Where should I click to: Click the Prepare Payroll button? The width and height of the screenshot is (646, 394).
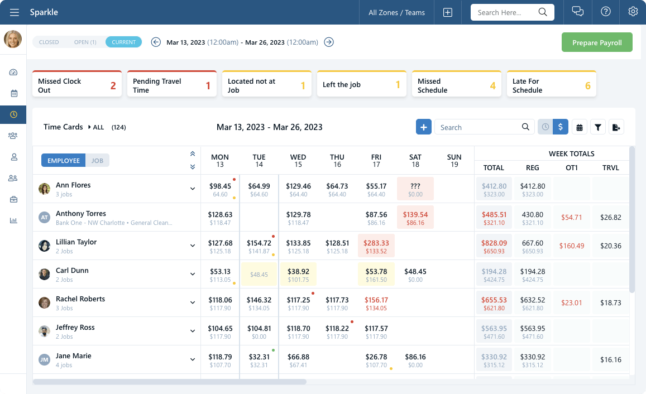coord(597,42)
